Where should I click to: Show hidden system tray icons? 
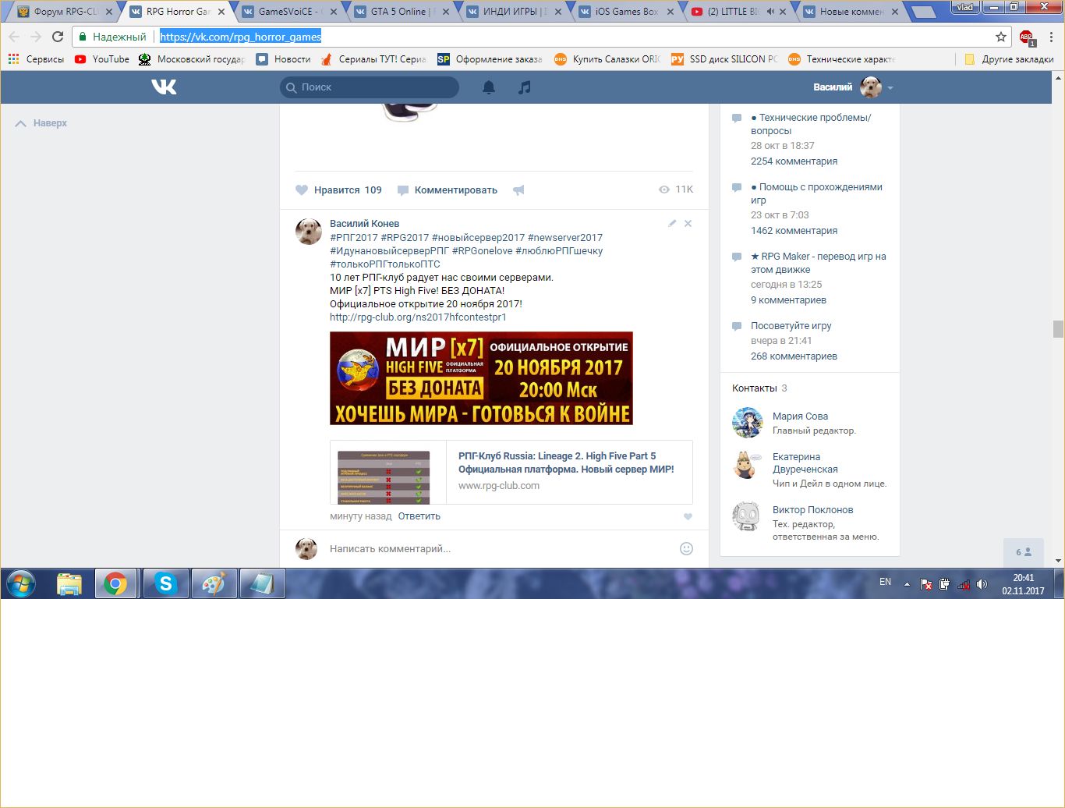906,584
